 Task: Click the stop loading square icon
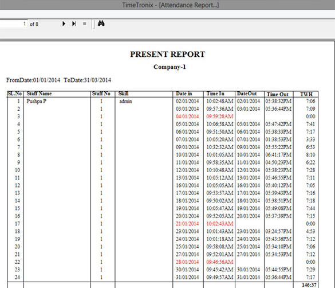click(x=85, y=24)
